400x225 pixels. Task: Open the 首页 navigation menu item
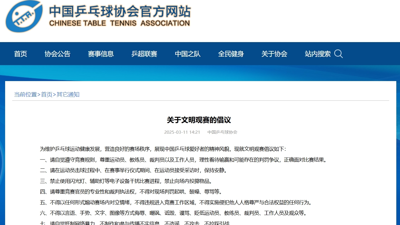coord(20,54)
